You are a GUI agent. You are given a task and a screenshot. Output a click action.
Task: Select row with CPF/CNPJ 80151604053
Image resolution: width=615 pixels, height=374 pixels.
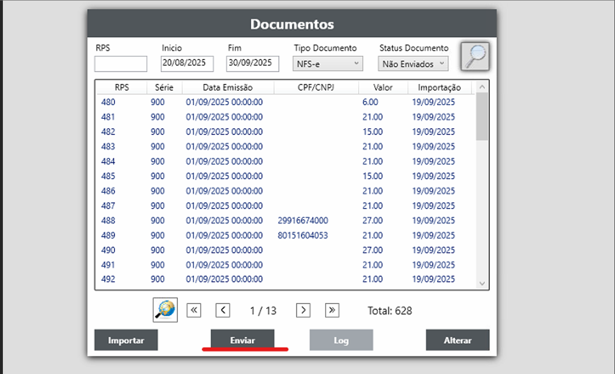click(x=302, y=236)
